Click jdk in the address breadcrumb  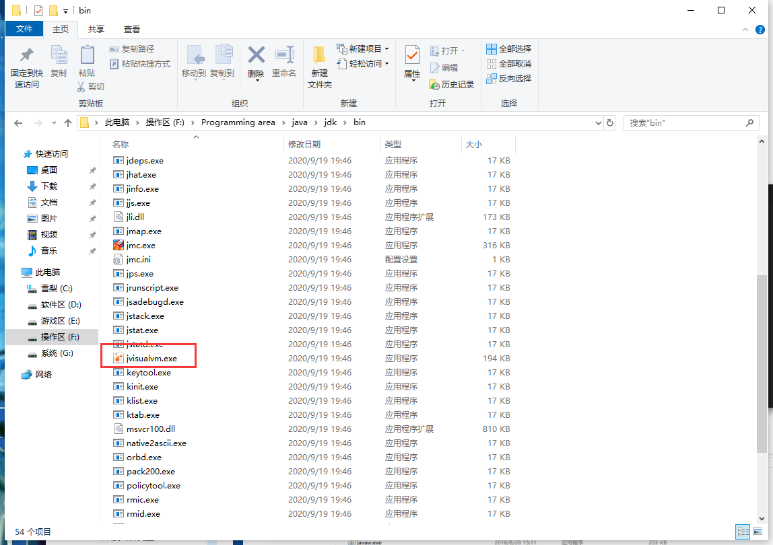coord(331,122)
